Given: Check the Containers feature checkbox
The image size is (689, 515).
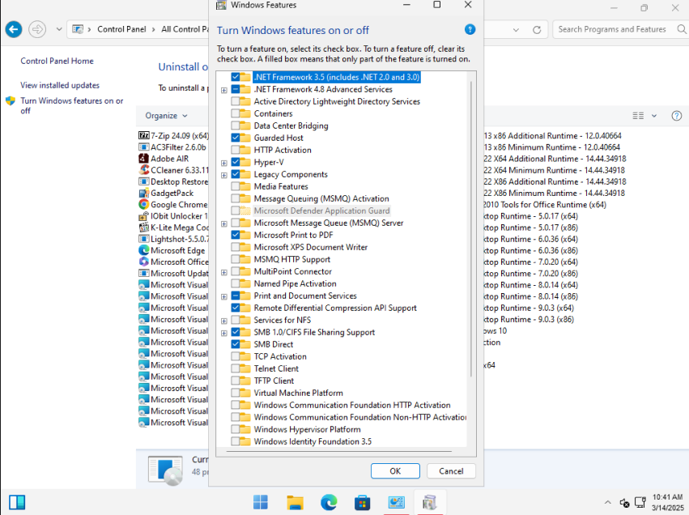Looking at the screenshot, I should pyautogui.click(x=236, y=113).
